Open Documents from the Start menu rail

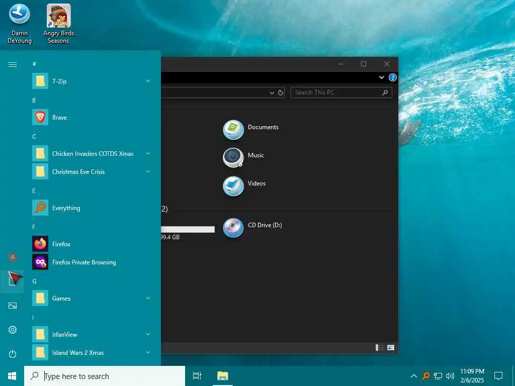pyautogui.click(x=12, y=281)
